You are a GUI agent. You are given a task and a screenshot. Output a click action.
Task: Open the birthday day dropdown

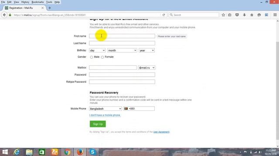click(97, 50)
